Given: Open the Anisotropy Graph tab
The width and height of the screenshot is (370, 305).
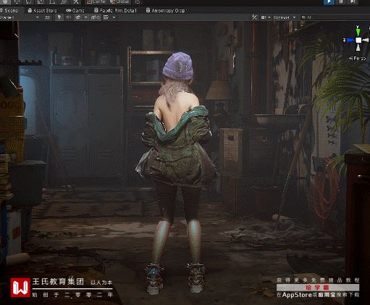Looking at the screenshot, I should pyautogui.click(x=166, y=10).
